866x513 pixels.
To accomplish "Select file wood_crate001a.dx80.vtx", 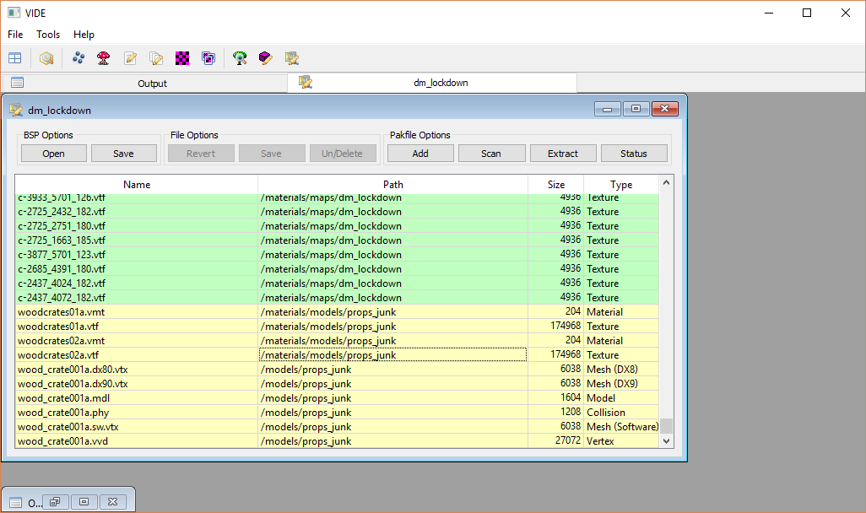I will coord(337,370).
